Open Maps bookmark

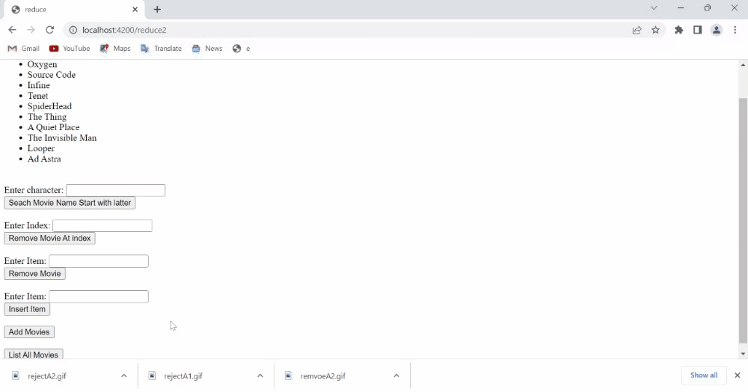click(x=115, y=48)
